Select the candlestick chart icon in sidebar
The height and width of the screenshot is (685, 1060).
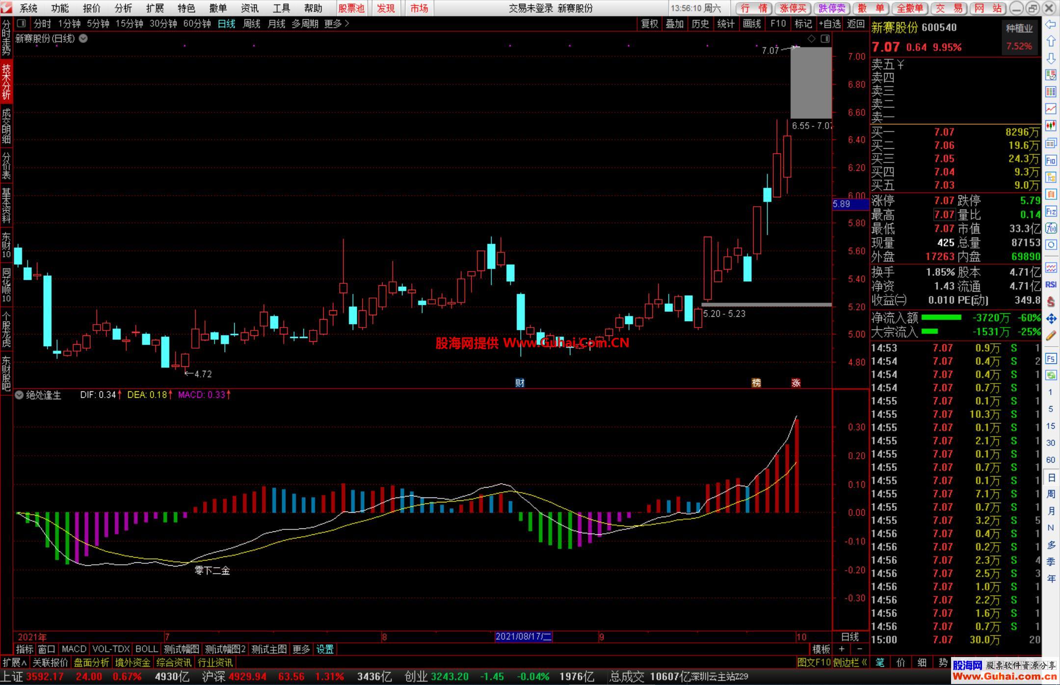point(1051,126)
